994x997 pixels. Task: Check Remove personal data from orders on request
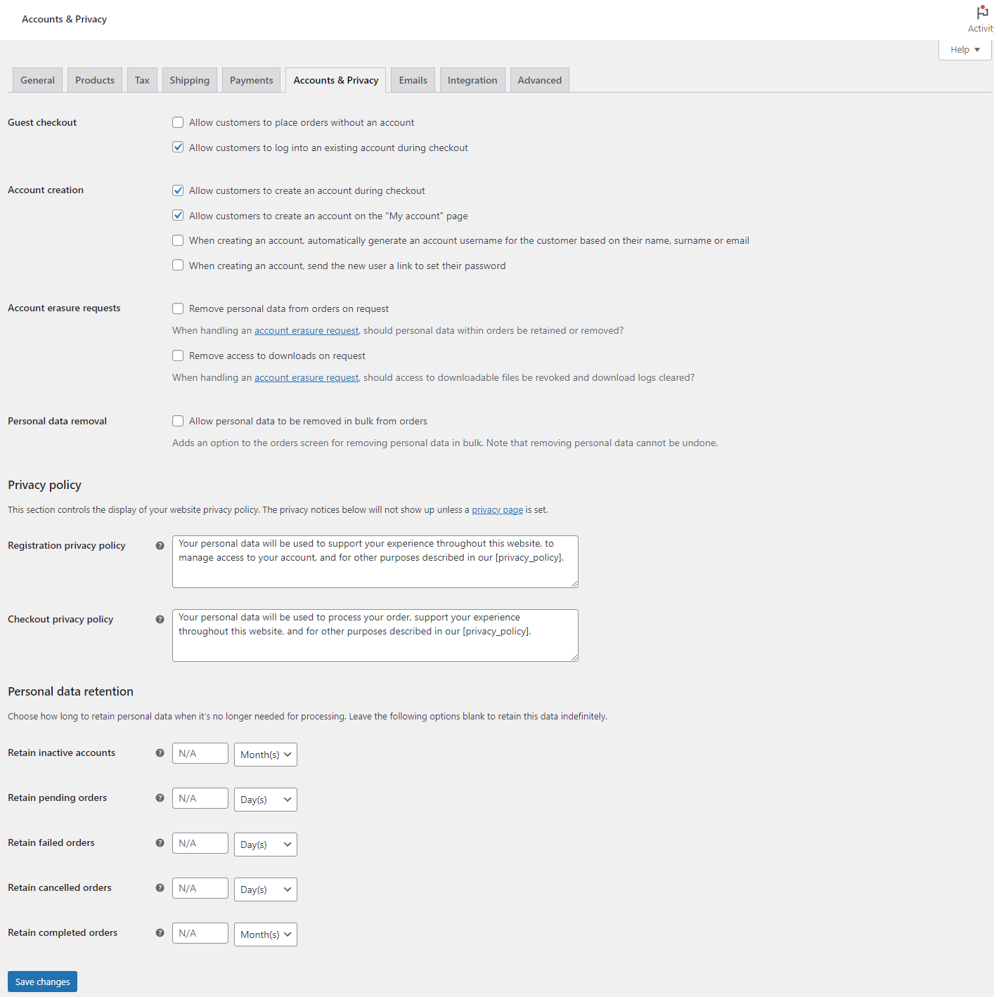[x=178, y=308]
